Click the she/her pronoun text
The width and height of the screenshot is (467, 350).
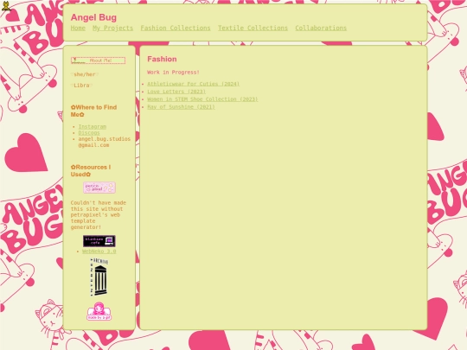coord(85,74)
